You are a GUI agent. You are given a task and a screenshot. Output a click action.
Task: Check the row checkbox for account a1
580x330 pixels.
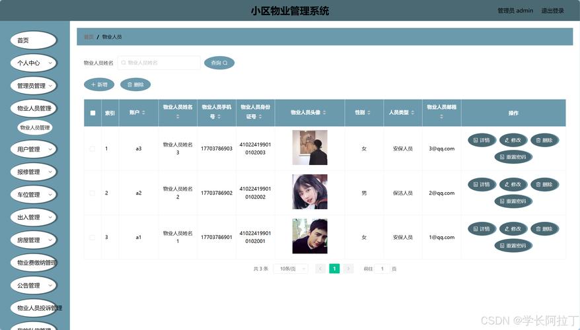tap(92, 237)
